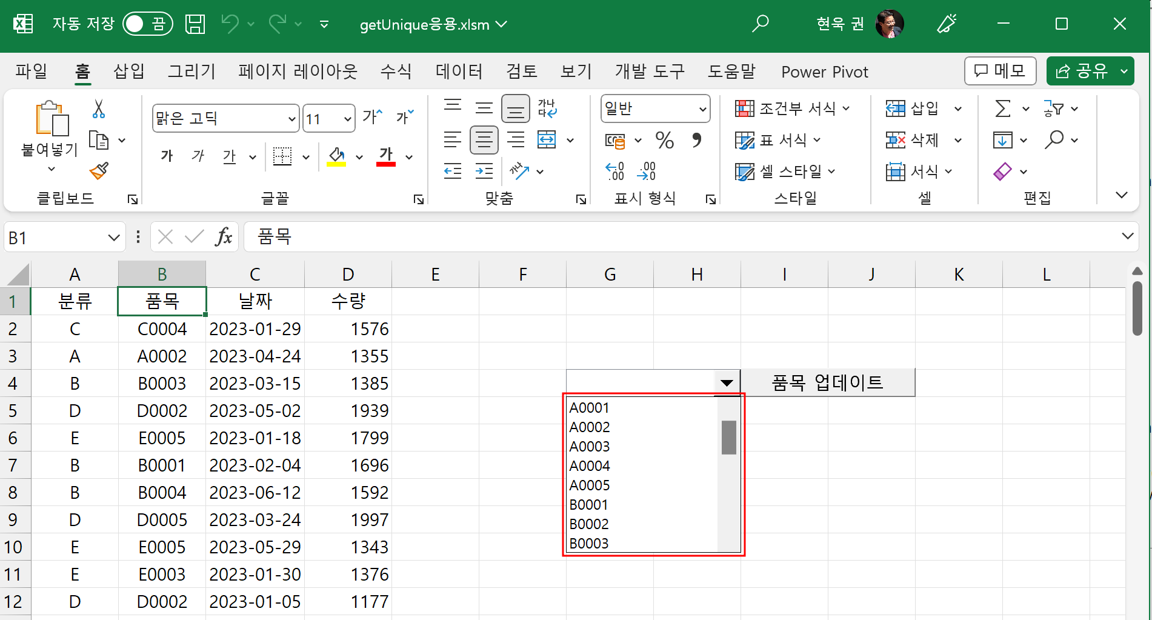Open 셀 스타일 cell styles
This screenshot has height=620, width=1152.
[785, 172]
